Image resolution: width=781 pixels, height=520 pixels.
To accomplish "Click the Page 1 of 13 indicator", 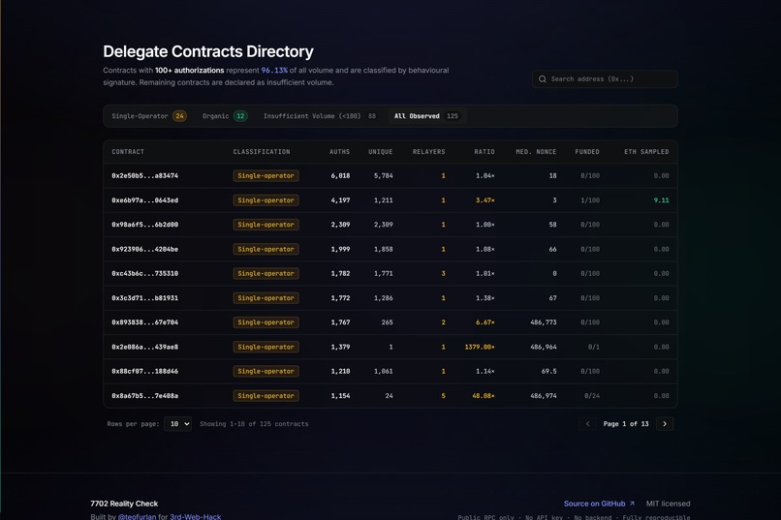I will [x=626, y=424].
